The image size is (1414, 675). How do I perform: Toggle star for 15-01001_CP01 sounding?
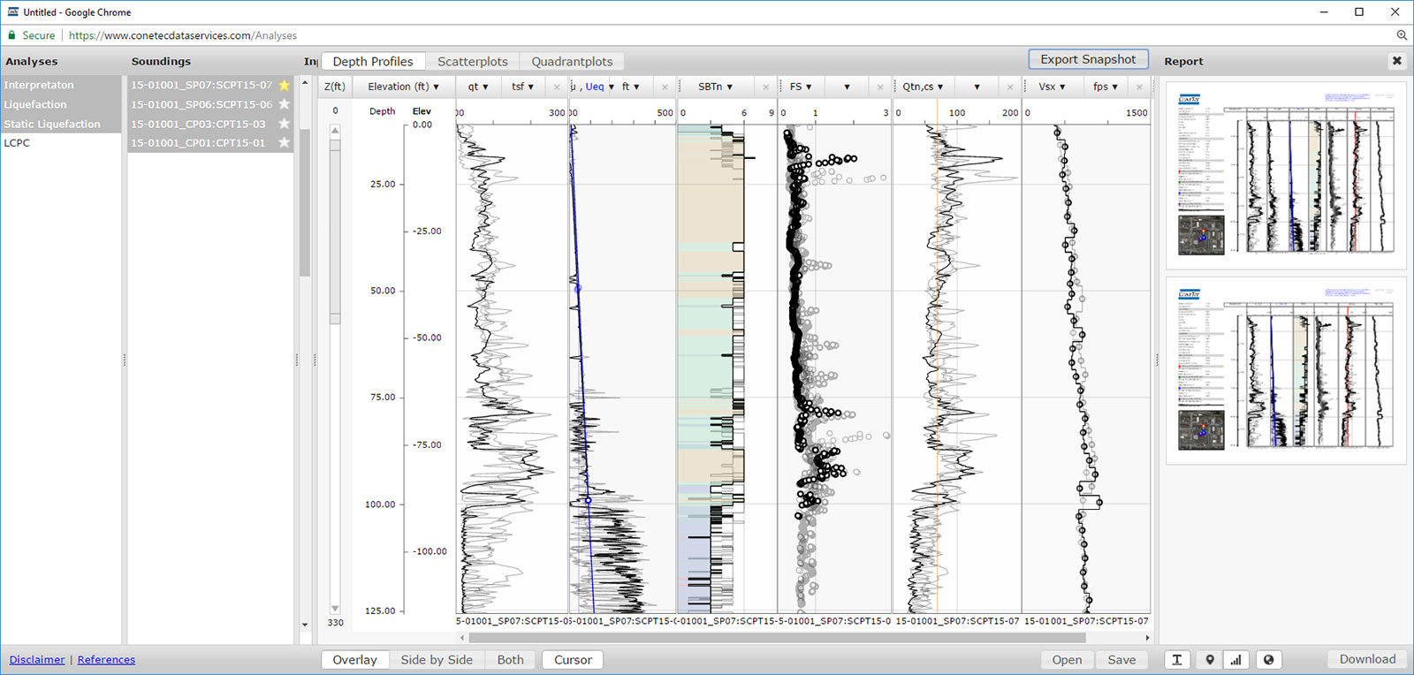click(284, 143)
